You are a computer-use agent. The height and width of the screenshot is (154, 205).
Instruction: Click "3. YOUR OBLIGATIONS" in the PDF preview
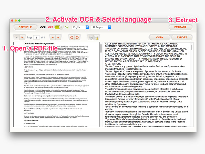pos(31,120)
